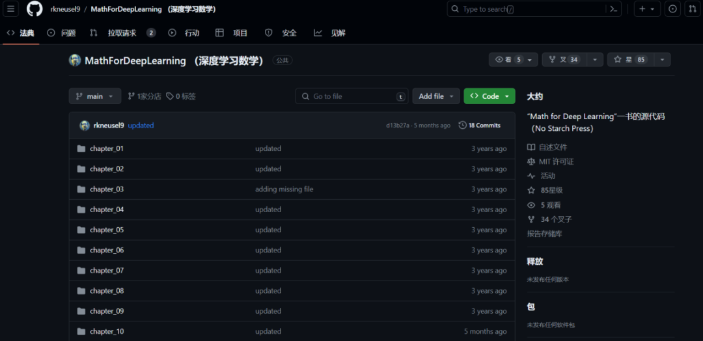Open the chapter_09 folder icon
703x341 pixels.
point(81,311)
